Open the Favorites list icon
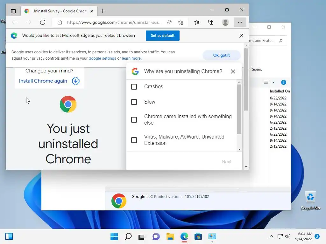 click(197, 22)
